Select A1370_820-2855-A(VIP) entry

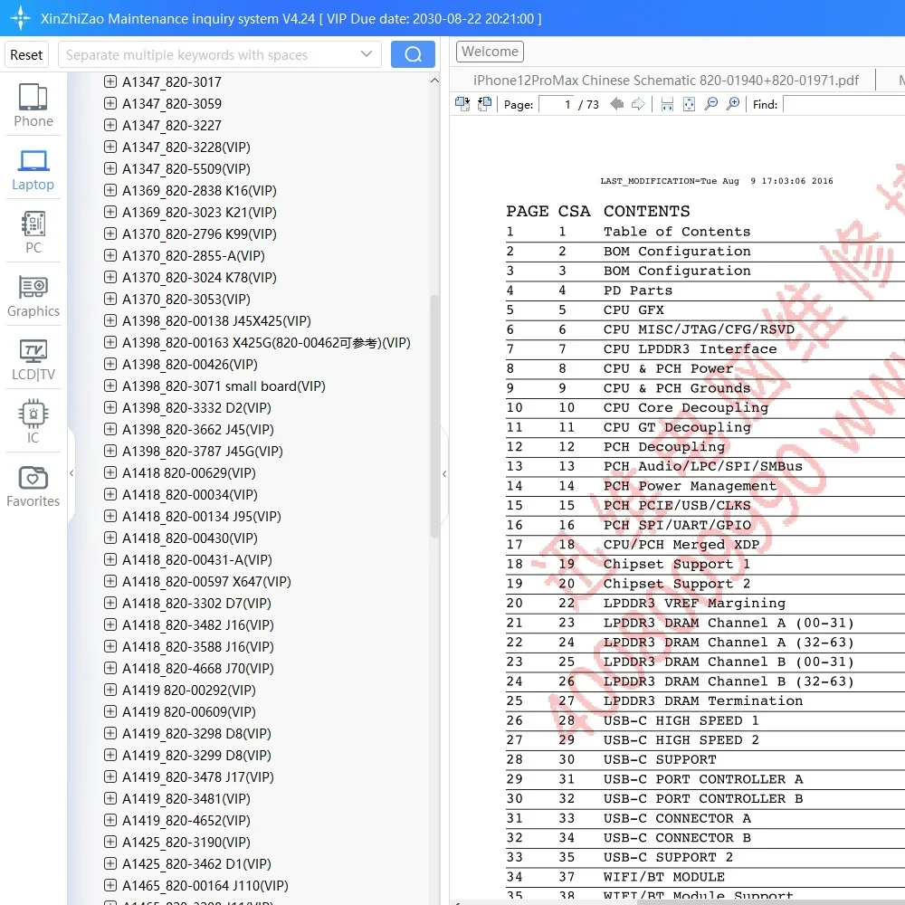(x=194, y=256)
